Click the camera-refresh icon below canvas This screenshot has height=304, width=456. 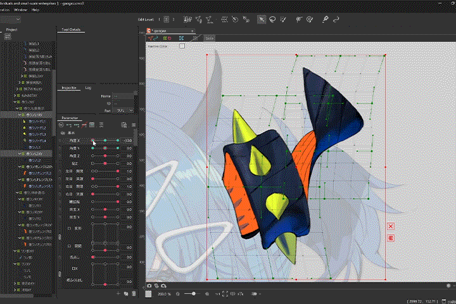coord(163,286)
